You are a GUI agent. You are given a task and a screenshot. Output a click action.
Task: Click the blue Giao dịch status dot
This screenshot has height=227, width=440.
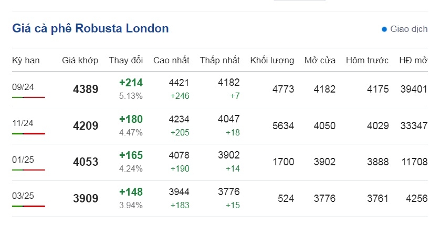pyautogui.click(x=384, y=29)
